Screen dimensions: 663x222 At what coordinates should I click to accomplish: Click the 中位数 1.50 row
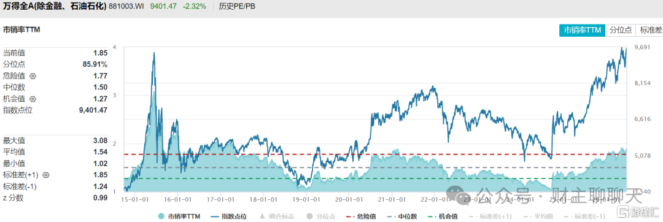click(55, 87)
